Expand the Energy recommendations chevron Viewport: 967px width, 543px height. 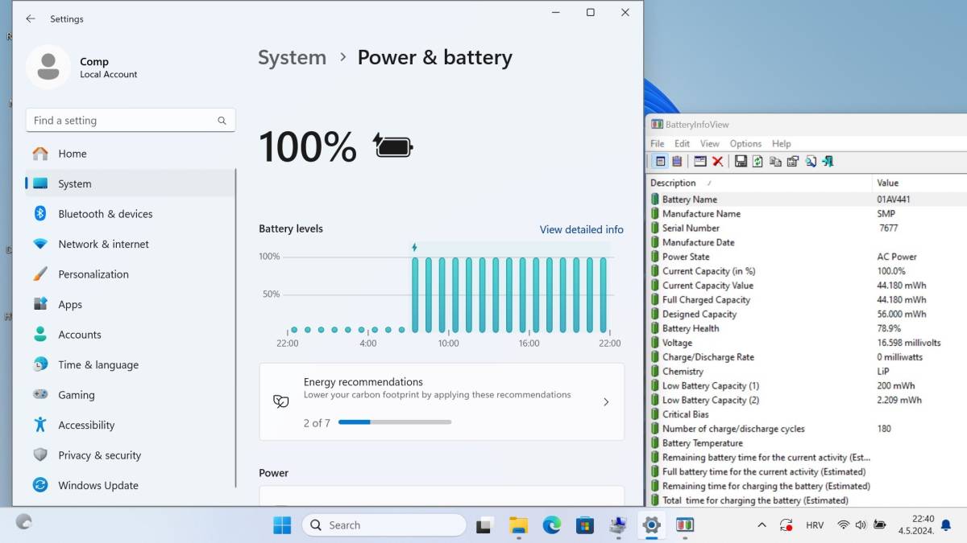point(606,401)
